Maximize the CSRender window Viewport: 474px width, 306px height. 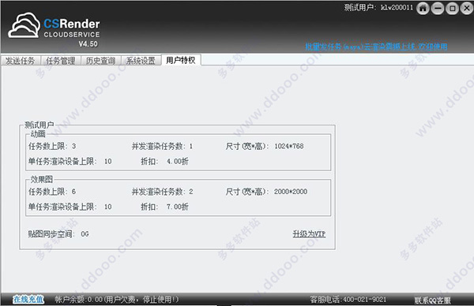pyautogui.click(x=452, y=9)
